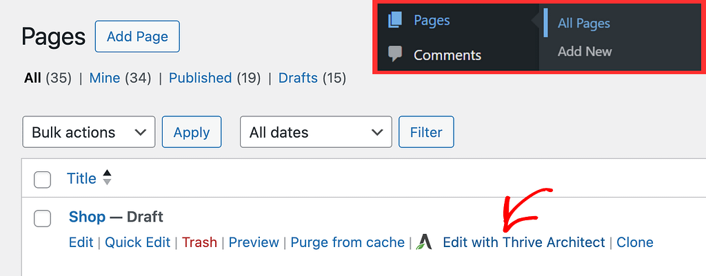Click the Comments speech bubble icon

click(395, 54)
